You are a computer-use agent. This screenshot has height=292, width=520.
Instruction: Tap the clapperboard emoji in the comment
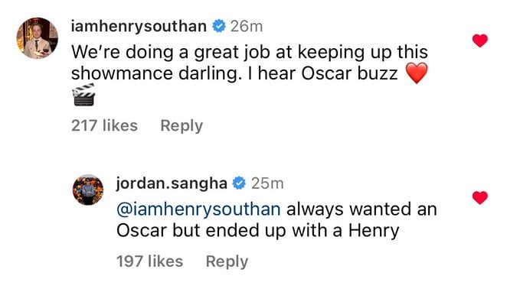point(83,95)
